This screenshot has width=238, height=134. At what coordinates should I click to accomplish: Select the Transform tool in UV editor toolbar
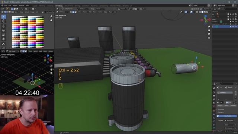click(4, 39)
